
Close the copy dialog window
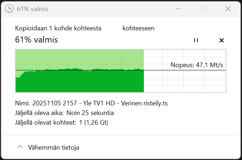pos(228,9)
